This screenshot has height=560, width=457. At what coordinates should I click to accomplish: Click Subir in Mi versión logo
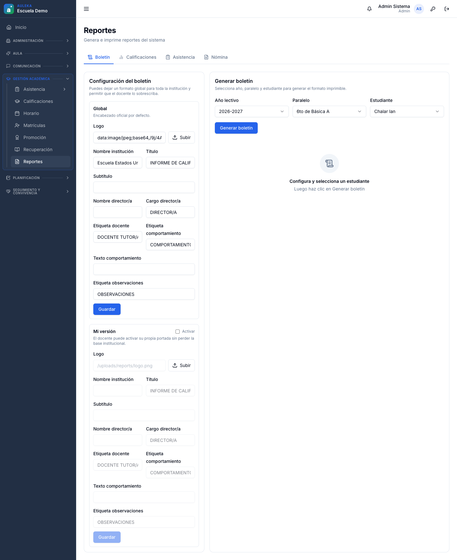[x=182, y=365]
